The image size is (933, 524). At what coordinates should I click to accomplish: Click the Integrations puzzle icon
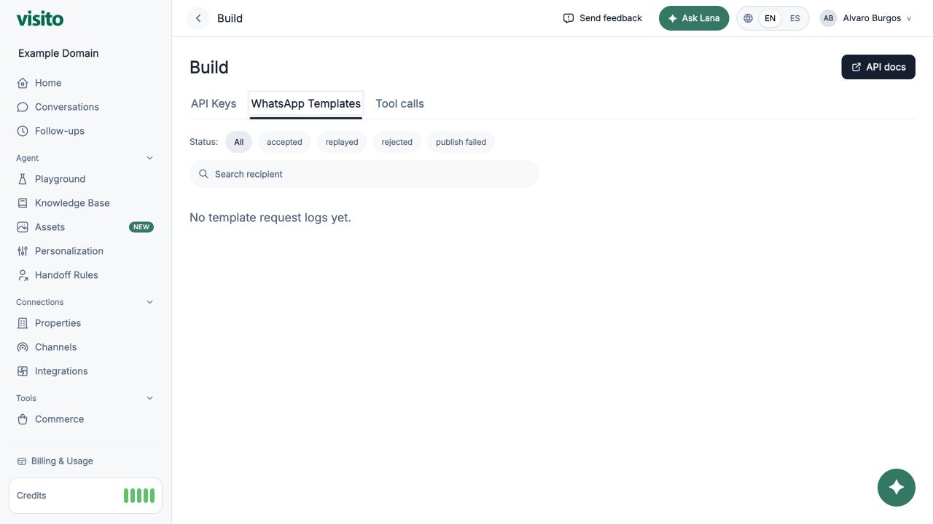pyautogui.click(x=23, y=371)
